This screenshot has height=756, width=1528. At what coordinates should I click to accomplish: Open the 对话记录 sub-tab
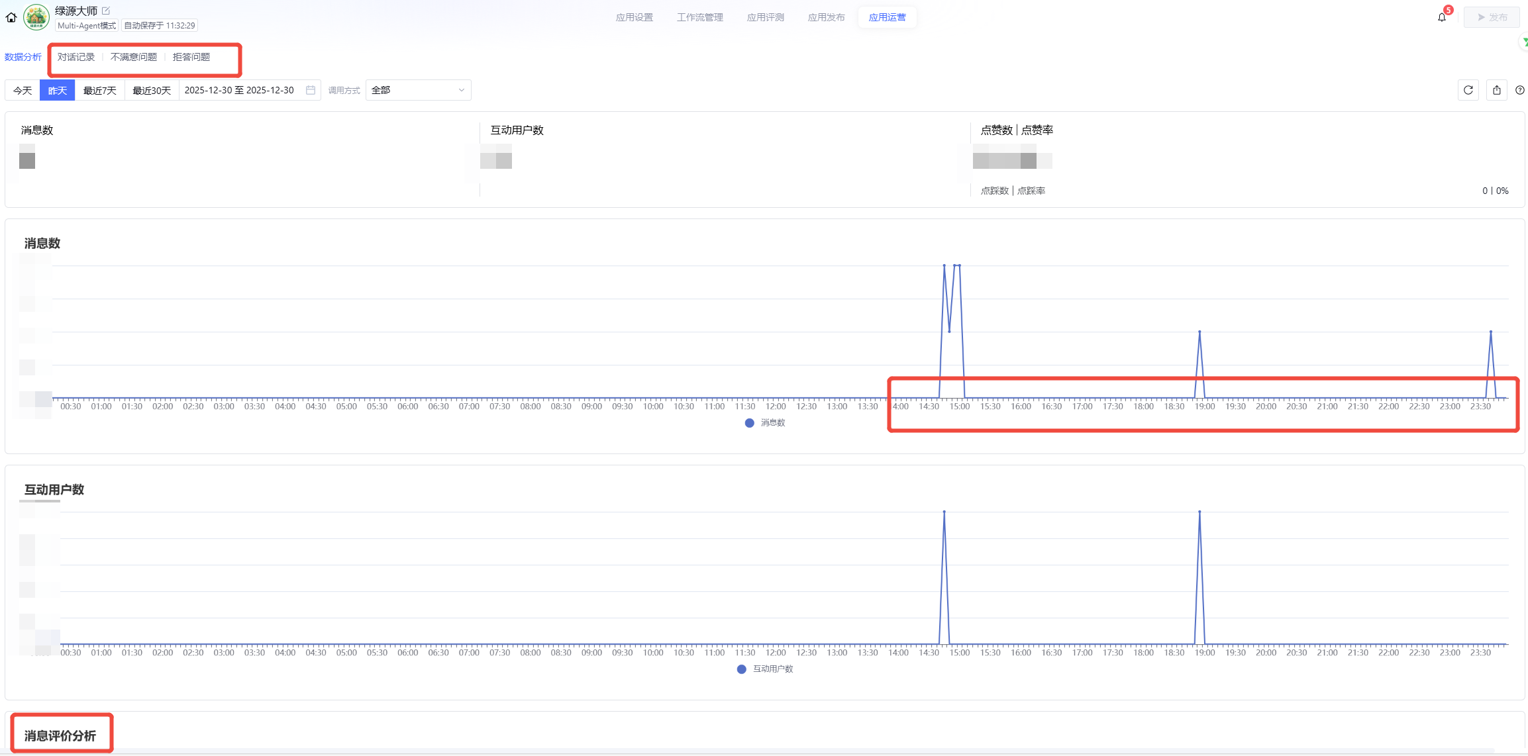76,57
